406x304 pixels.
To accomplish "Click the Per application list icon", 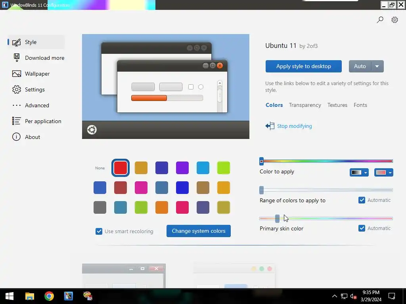I will tap(16, 121).
